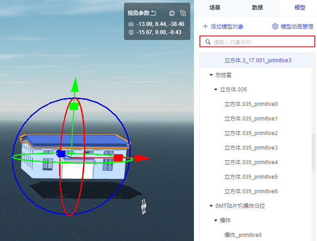Focus the 请输入对象名称 search field
The height and width of the screenshot is (241, 317).
click(257, 42)
